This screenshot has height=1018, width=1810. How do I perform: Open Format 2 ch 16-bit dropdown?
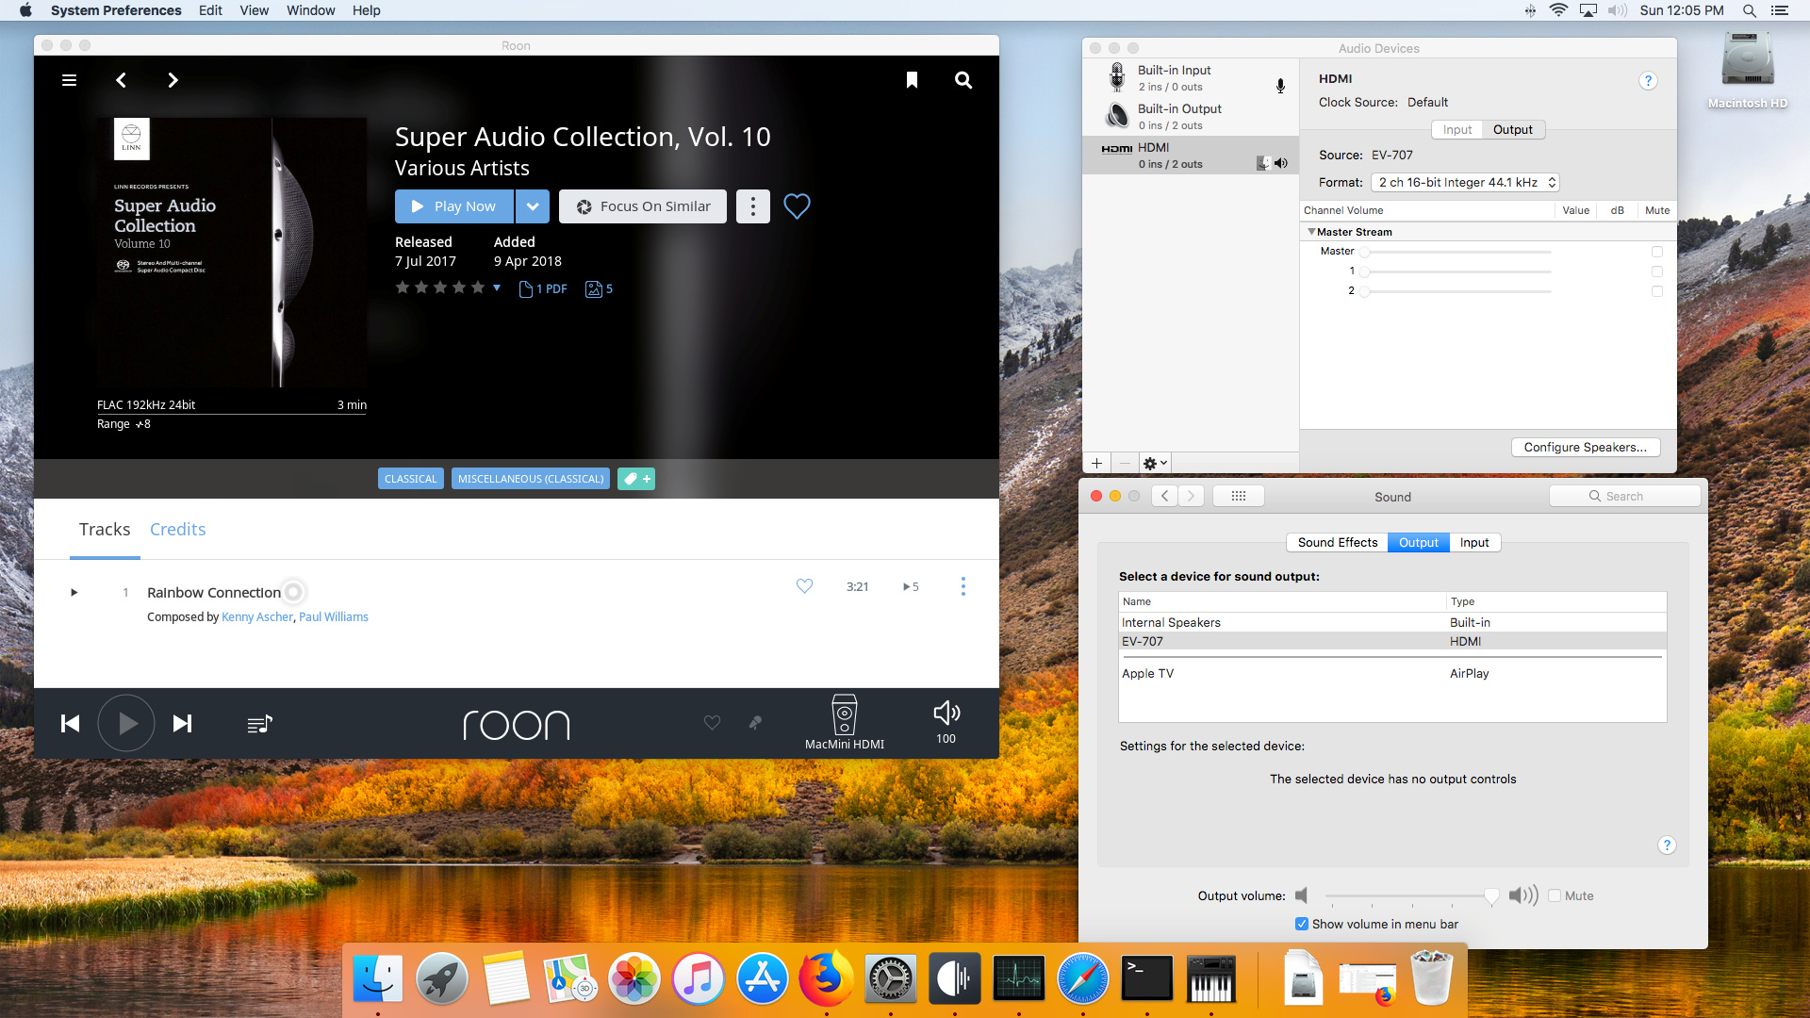1466,182
